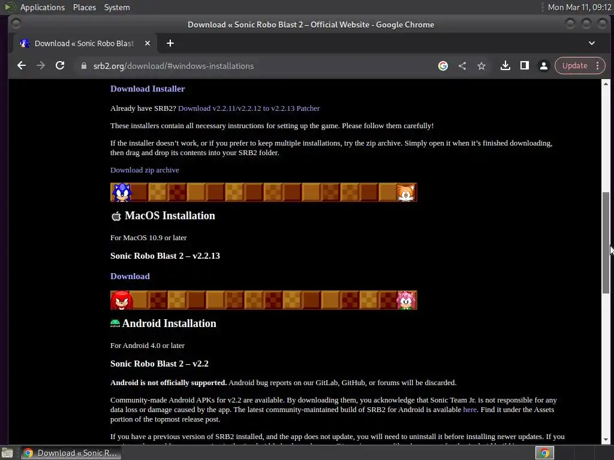Image resolution: width=614 pixels, height=460 pixels.
Task: Click the Amy Rose character sprite
Action: pos(406,300)
